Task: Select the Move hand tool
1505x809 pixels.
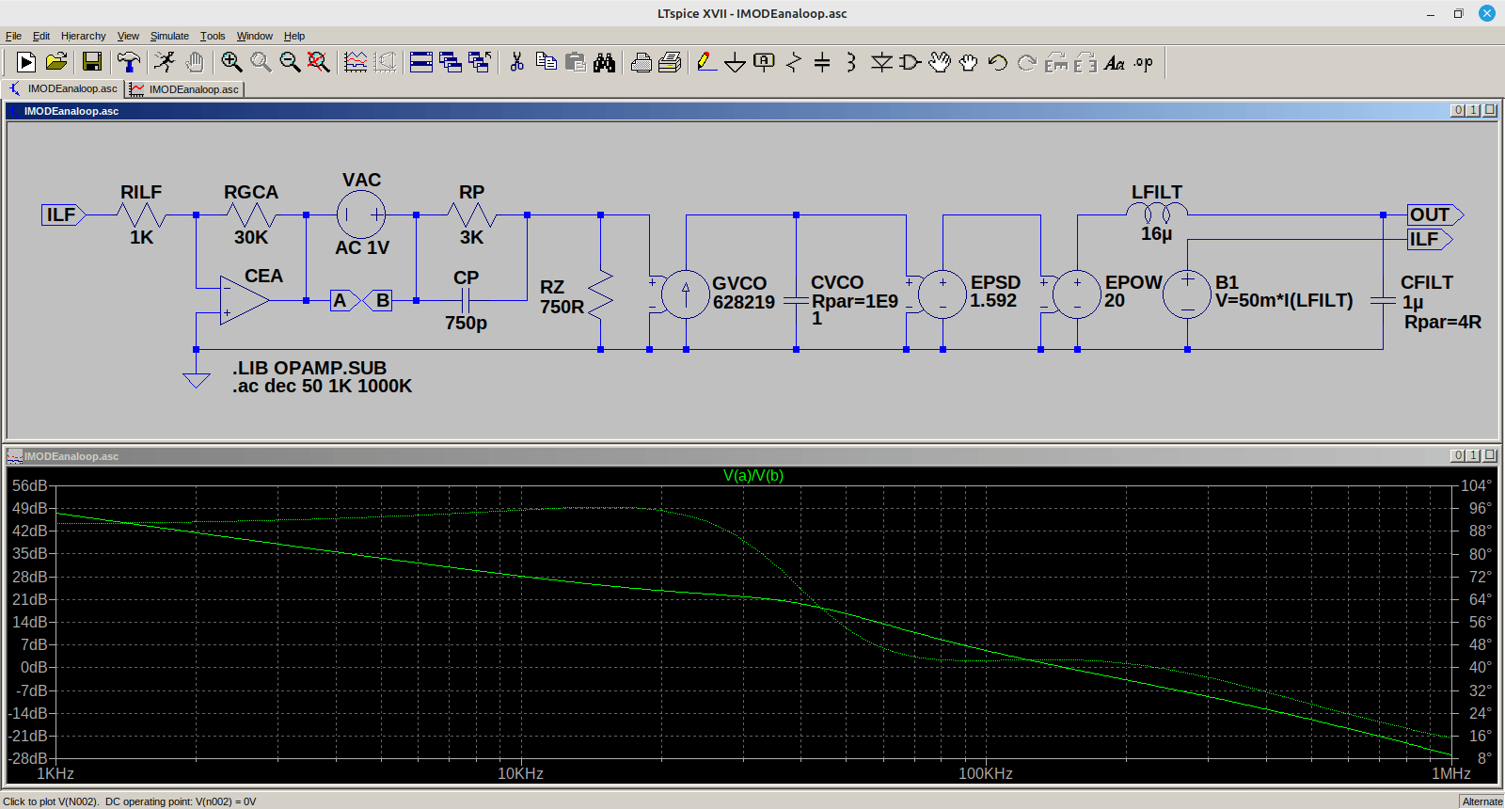Action: [940, 62]
